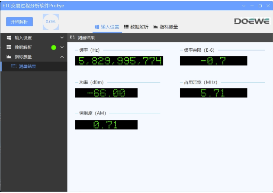Click the sidebar 指标测量 chart icon

coord(9,57)
